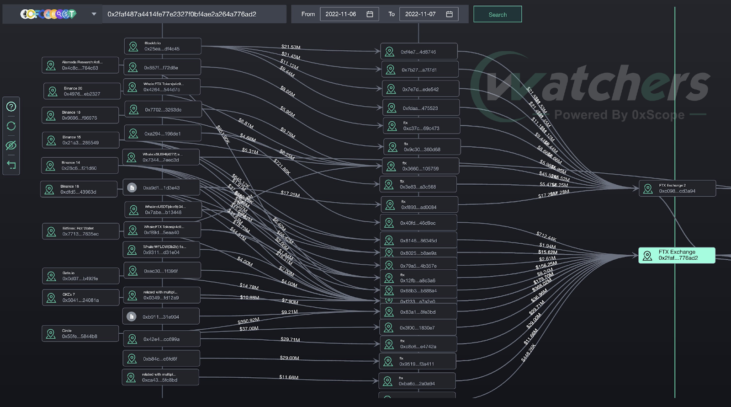Click the address icon of 0xa294...196de1
This screenshot has width=731, height=407.
[133, 134]
